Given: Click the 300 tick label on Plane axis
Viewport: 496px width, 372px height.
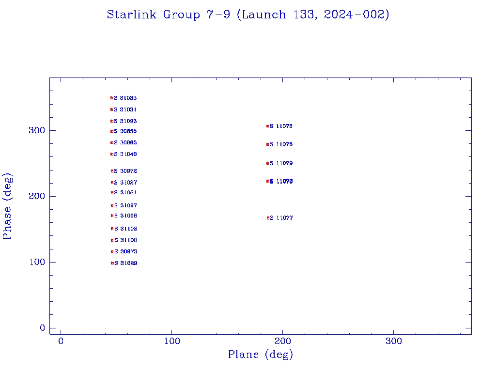Looking at the screenshot, I should (393, 341).
